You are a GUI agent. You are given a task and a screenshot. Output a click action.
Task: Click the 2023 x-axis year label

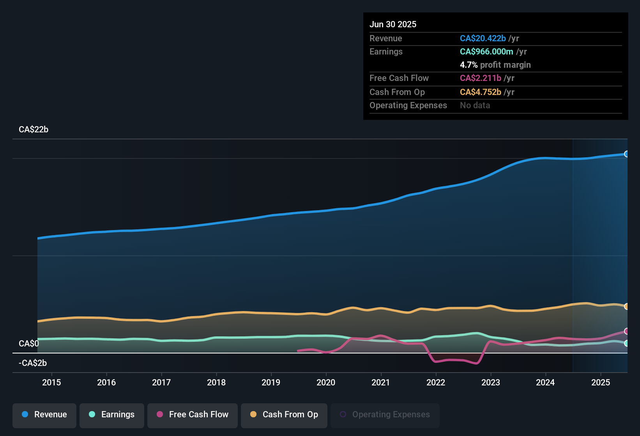coord(491,382)
